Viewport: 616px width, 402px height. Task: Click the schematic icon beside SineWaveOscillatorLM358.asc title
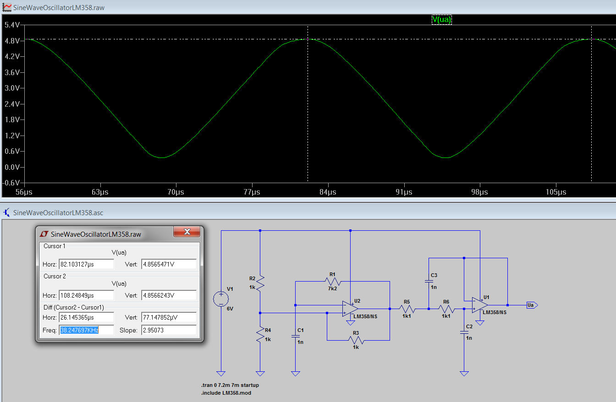(x=6, y=212)
